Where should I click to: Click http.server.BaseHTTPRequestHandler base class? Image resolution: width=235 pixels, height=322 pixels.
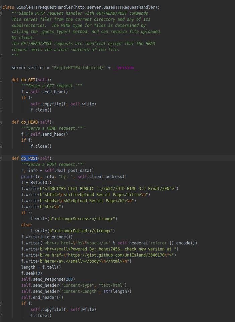[x=115, y=7]
